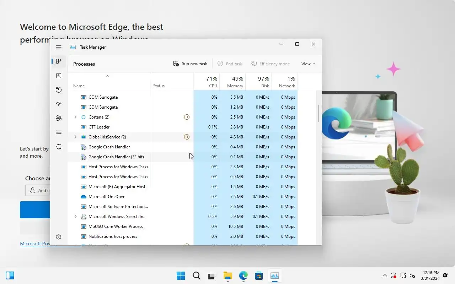Click the network tray icon
455x284 pixels.
click(x=403, y=275)
